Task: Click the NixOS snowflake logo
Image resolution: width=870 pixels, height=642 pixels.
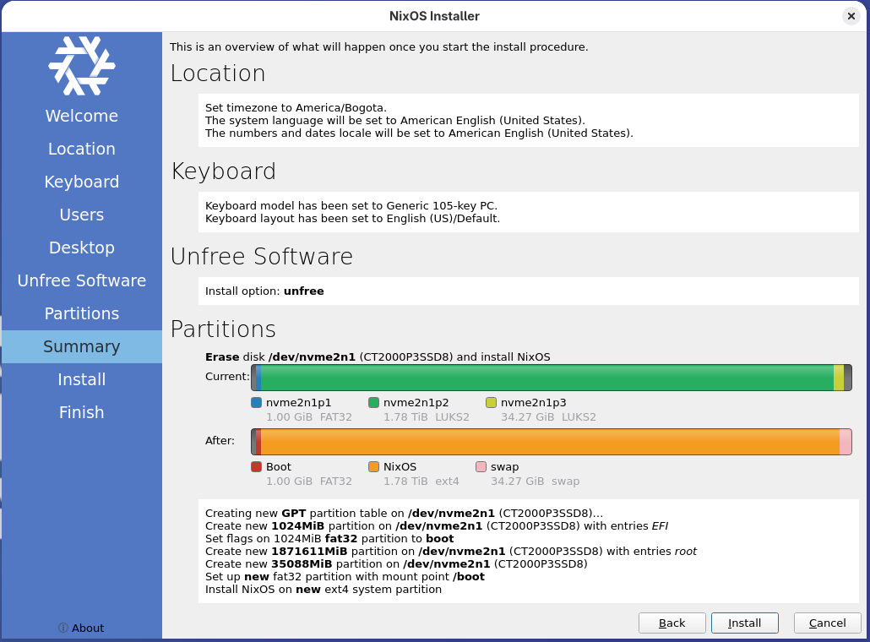Action: 82,66
